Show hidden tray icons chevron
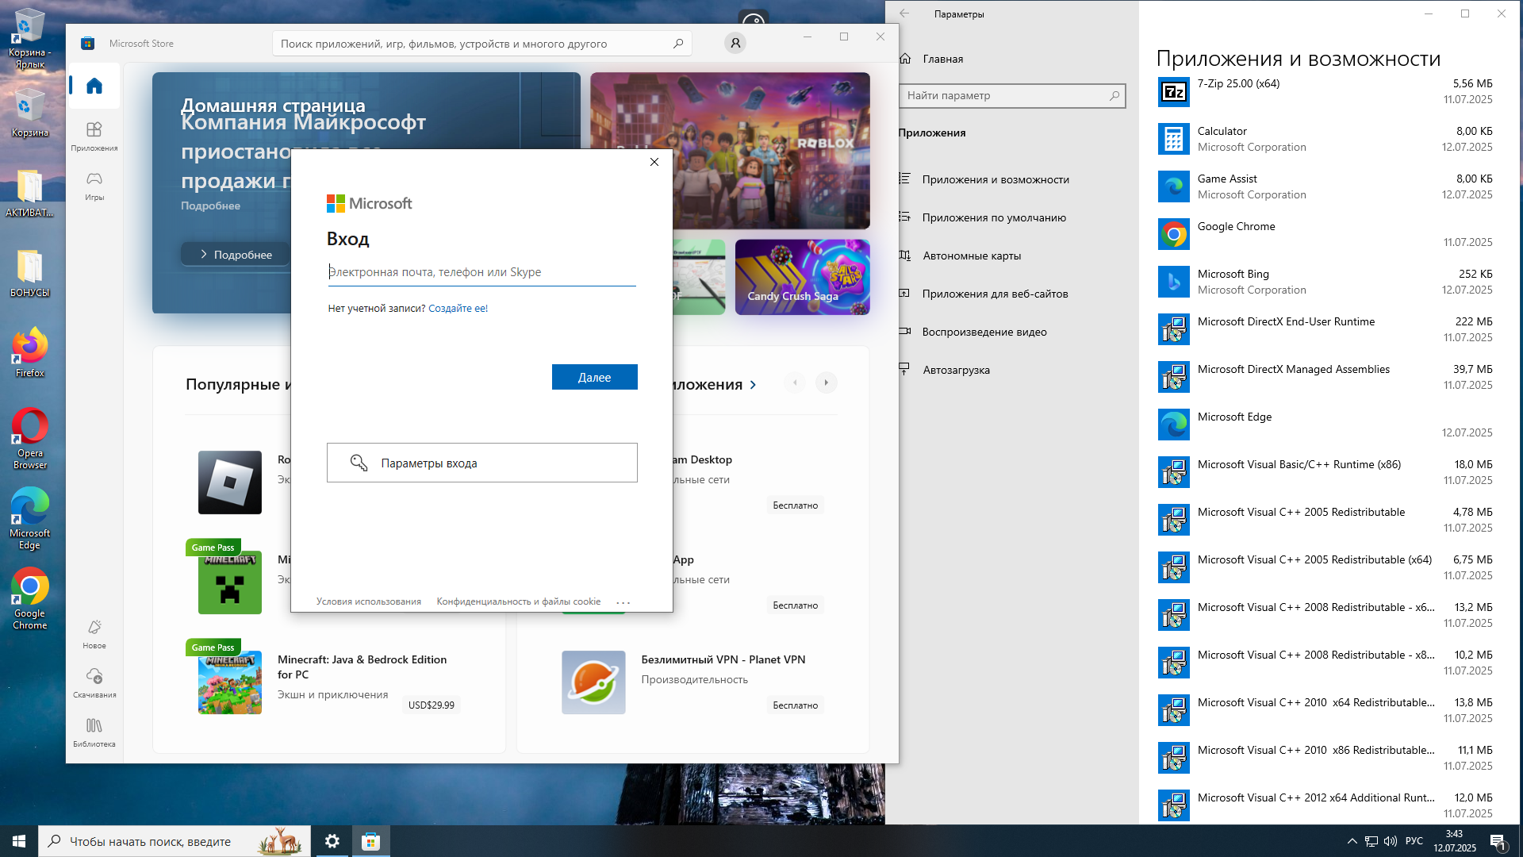This screenshot has height=857, width=1523. tap(1352, 841)
